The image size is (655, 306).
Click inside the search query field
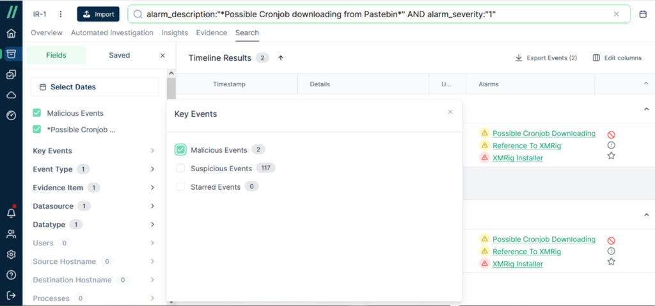pos(379,14)
